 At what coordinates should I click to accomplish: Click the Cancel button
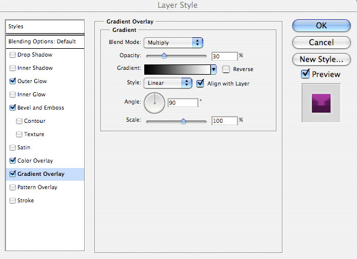pos(322,42)
